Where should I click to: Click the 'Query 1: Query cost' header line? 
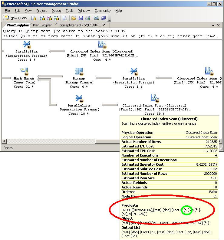coord(64,31)
